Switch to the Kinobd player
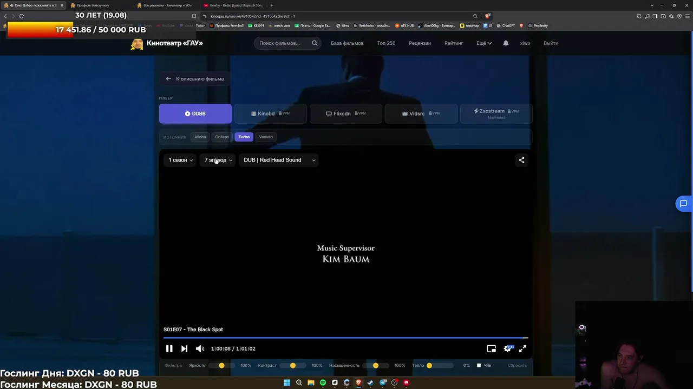Screen dimensions: 693x389 point(271,113)
